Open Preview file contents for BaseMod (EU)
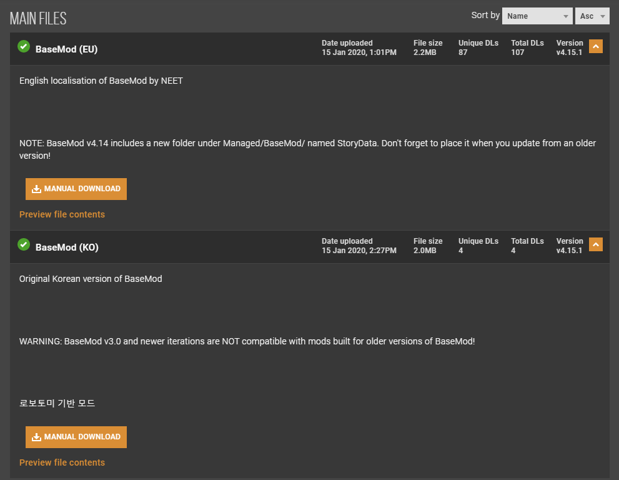 pos(62,214)
